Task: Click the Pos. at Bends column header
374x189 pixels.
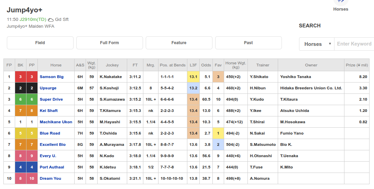Action: click(x=173, y=65)
